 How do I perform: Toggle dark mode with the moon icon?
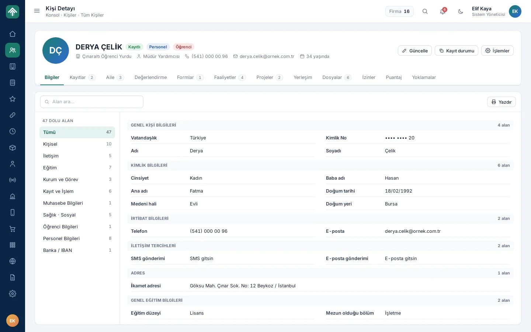click(461, 11)
